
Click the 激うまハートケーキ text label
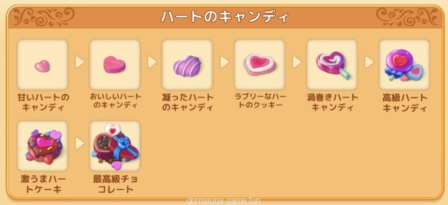click(43, 184)
